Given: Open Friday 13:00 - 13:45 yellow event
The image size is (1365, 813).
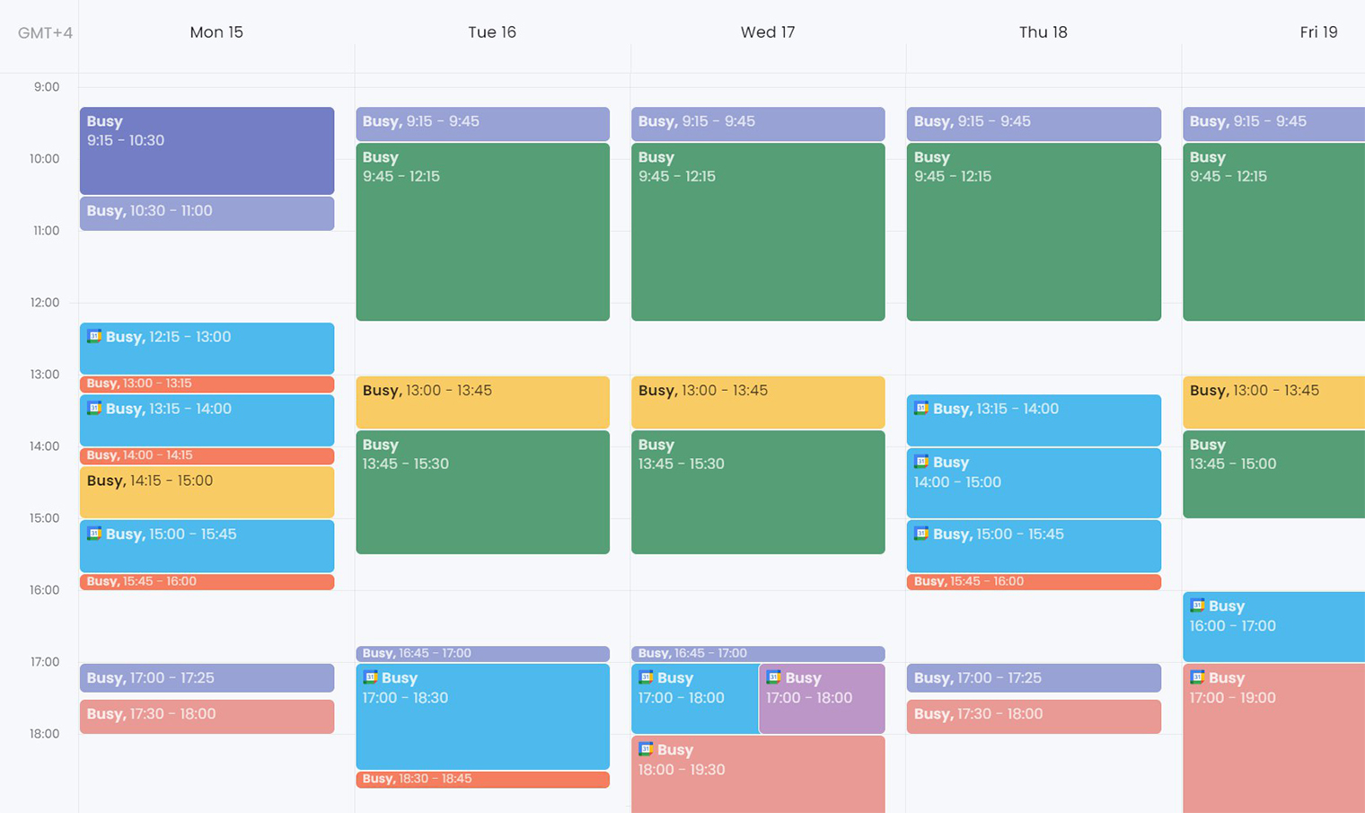Looking at the screenshot, I should point(1274,402).
